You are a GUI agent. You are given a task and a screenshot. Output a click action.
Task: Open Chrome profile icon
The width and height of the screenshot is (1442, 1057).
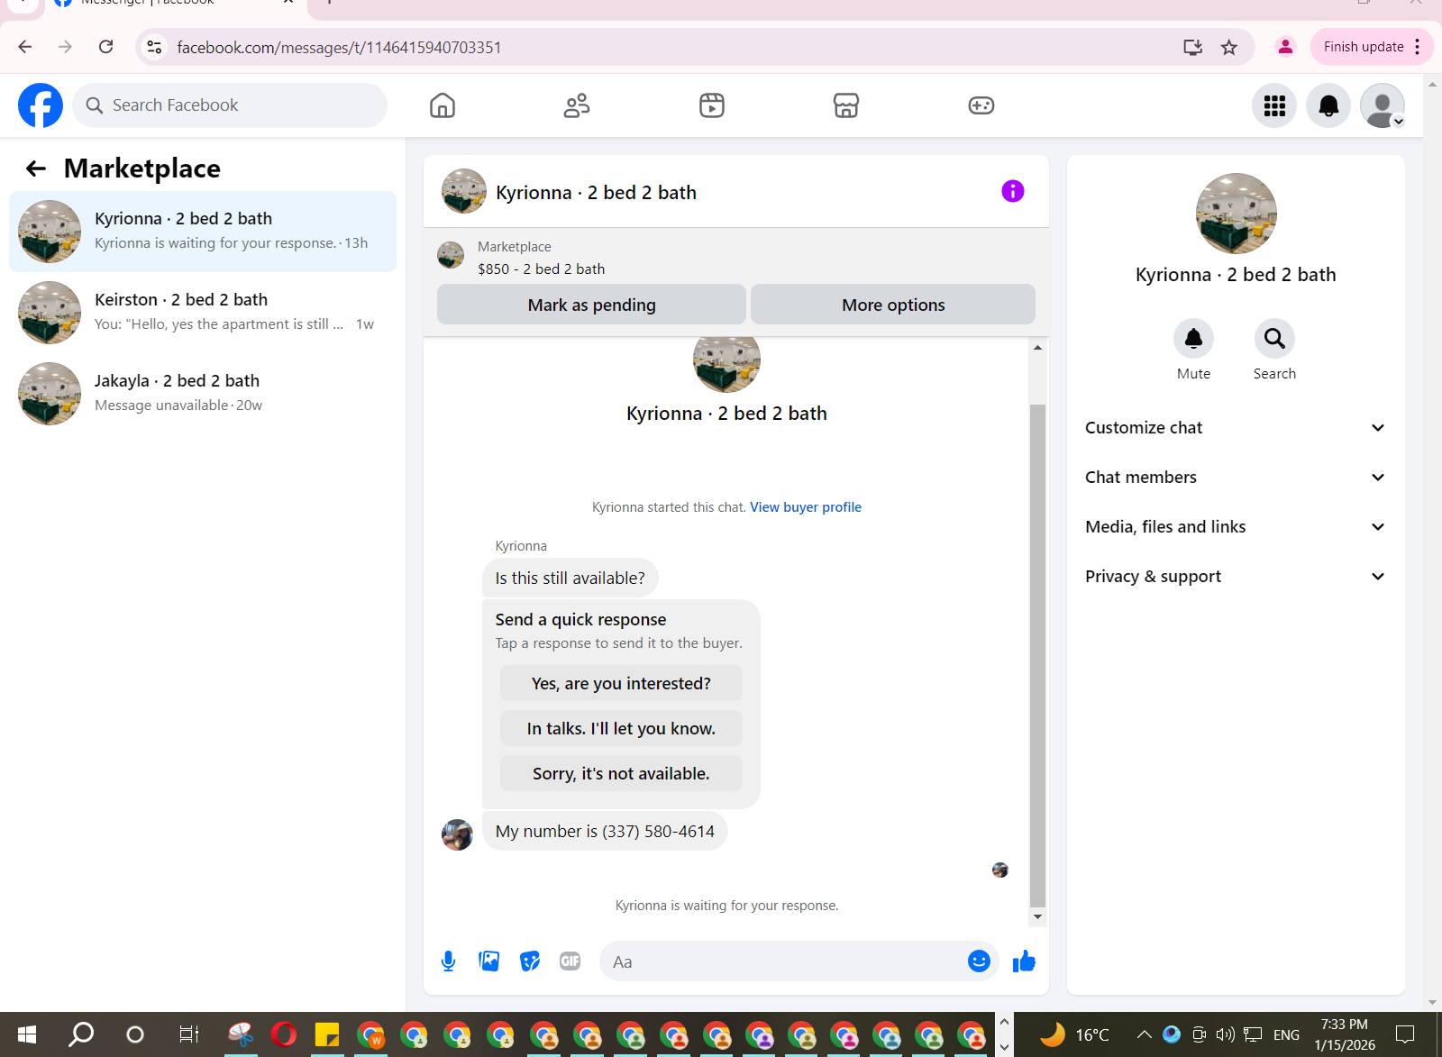(1285, 47)
